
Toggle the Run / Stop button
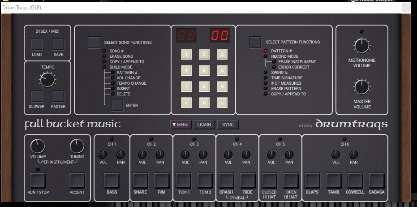(x=38, y=181)
